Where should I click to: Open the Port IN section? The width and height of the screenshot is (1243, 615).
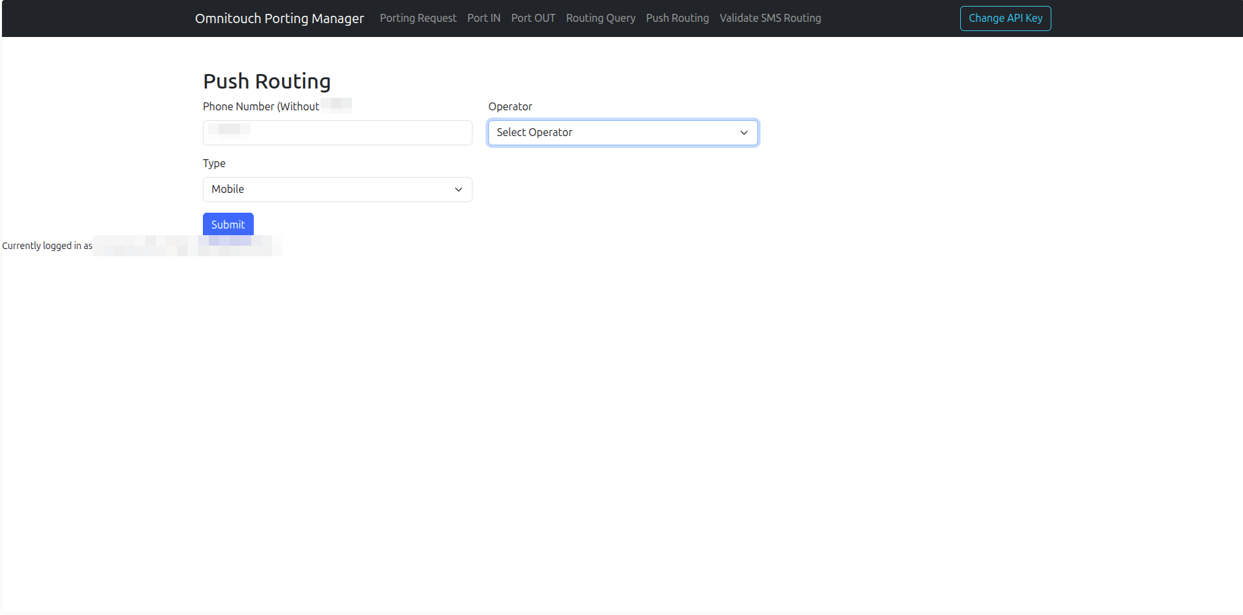(484, 18)
